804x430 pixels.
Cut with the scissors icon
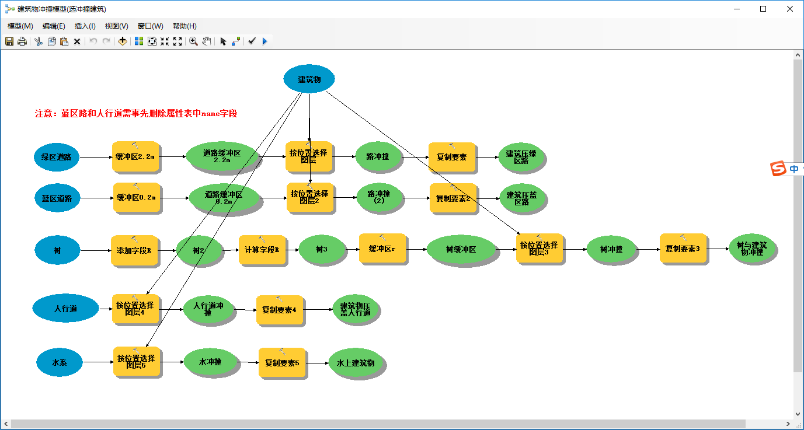(37, 41)
